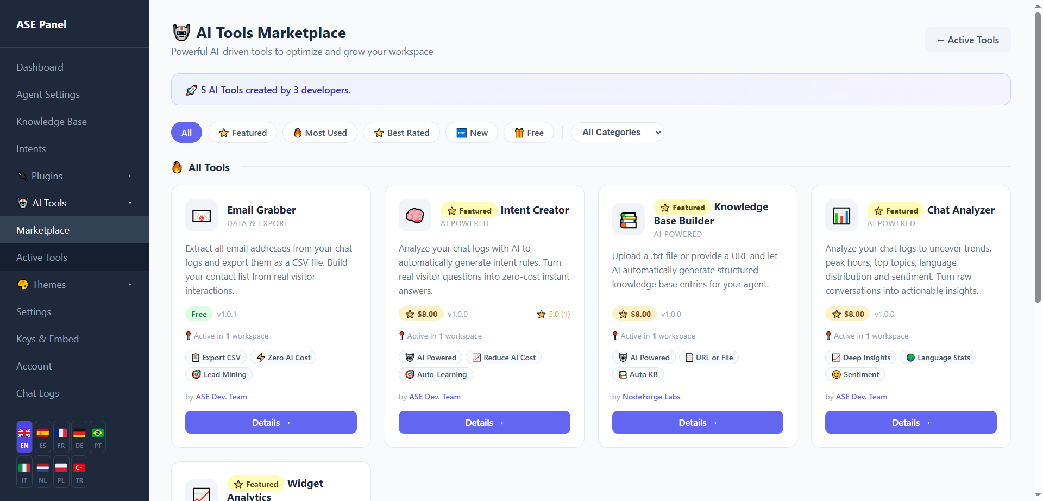Click the page vertical scrollbar thumb
This screenshot has height=501, width=1043.
pyautogui.click(x=1038, y=158)
